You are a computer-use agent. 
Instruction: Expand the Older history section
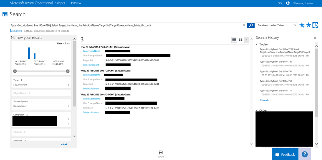[257, 110]
